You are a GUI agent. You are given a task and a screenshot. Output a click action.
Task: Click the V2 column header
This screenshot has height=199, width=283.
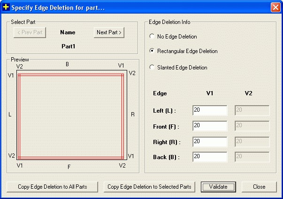click(x=249, y=93)
